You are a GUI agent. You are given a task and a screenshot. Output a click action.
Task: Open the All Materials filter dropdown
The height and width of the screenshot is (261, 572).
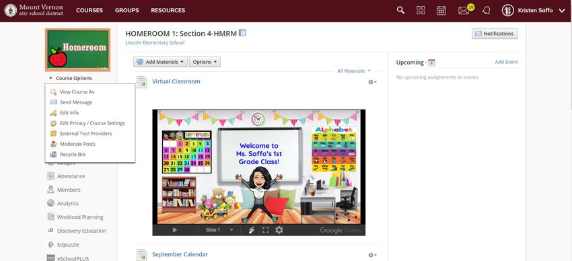click(353, 71)
